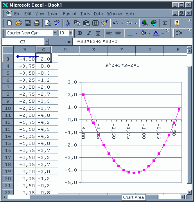Activate the Format Painter brush
The image size is (194, 202).
pos(104,23)
